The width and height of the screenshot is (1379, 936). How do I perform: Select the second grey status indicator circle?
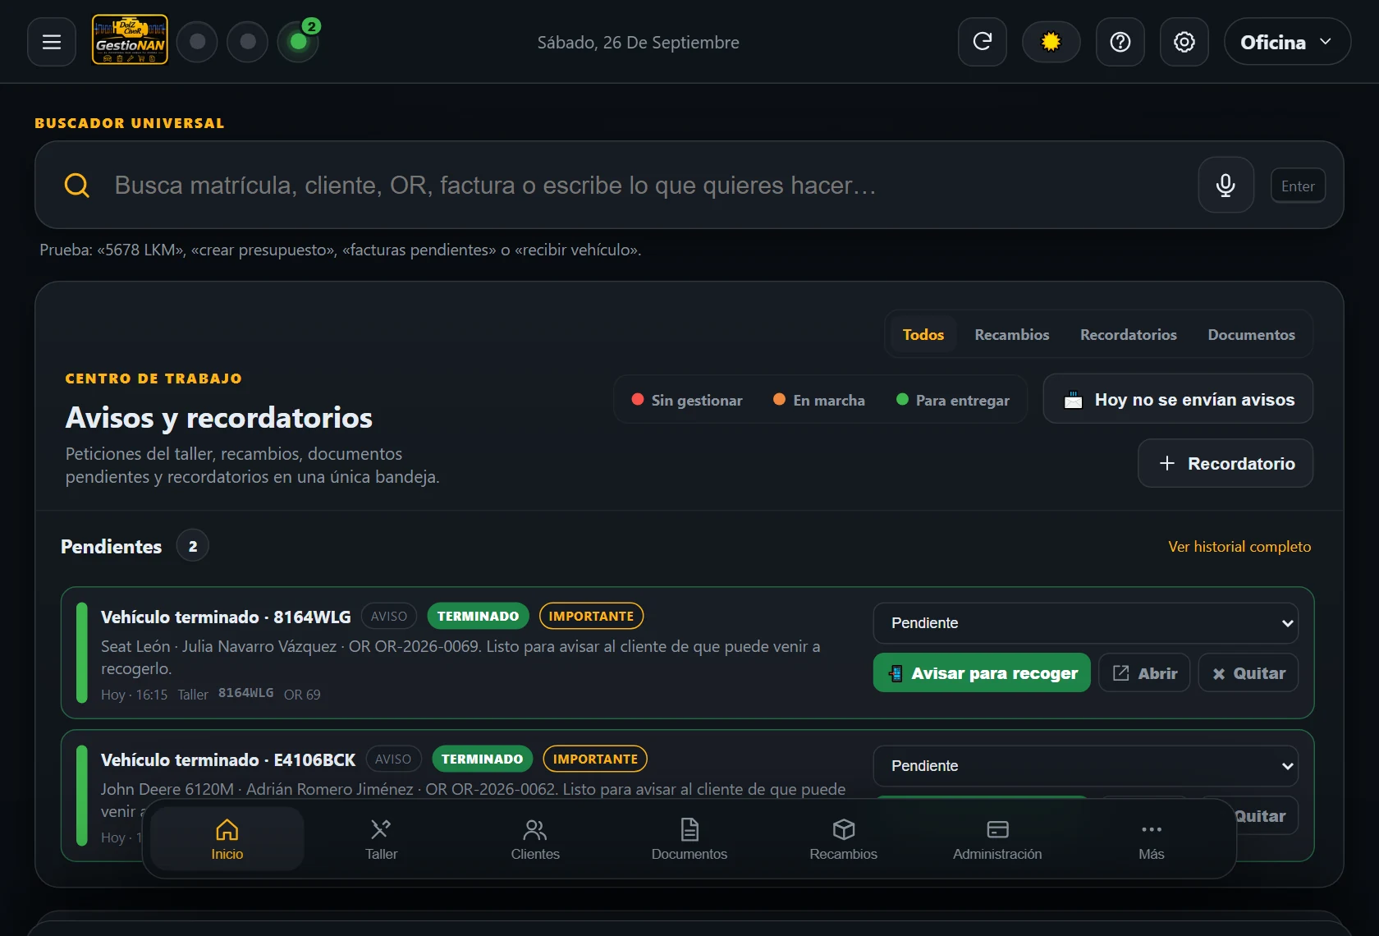[248, 42]
